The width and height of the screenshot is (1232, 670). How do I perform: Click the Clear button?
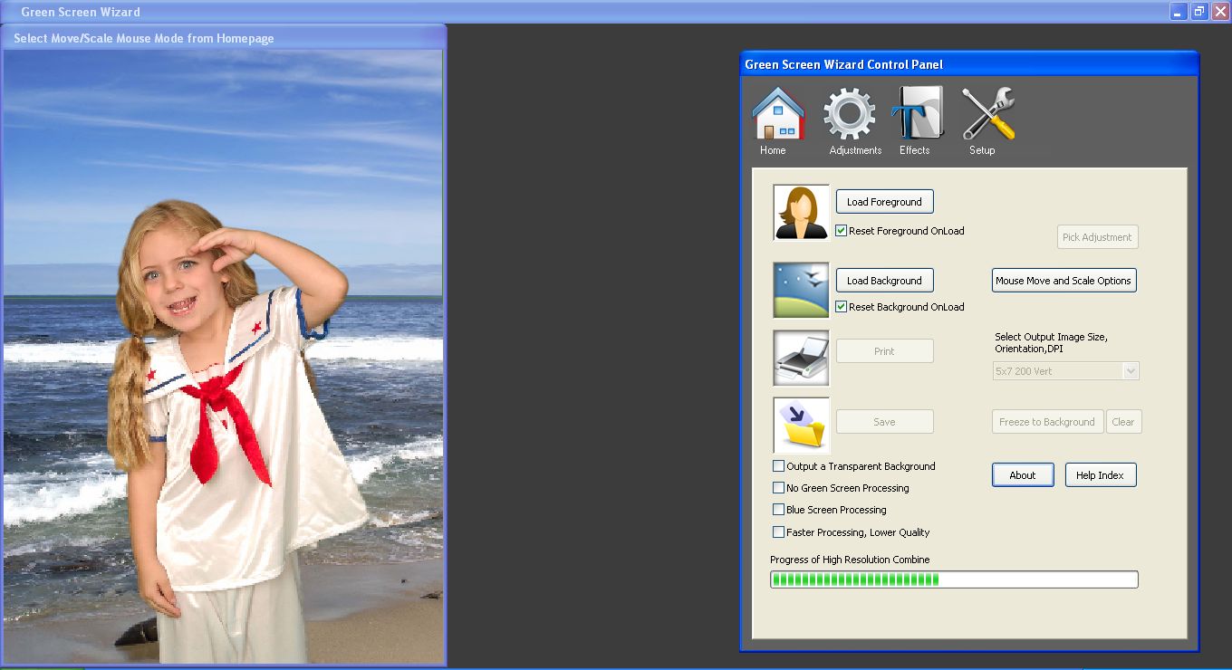click(1123, 422)
